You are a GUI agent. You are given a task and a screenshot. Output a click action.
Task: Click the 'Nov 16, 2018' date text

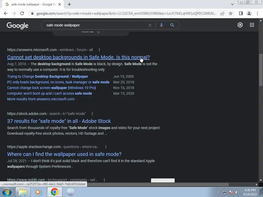[x=124, y=88]
